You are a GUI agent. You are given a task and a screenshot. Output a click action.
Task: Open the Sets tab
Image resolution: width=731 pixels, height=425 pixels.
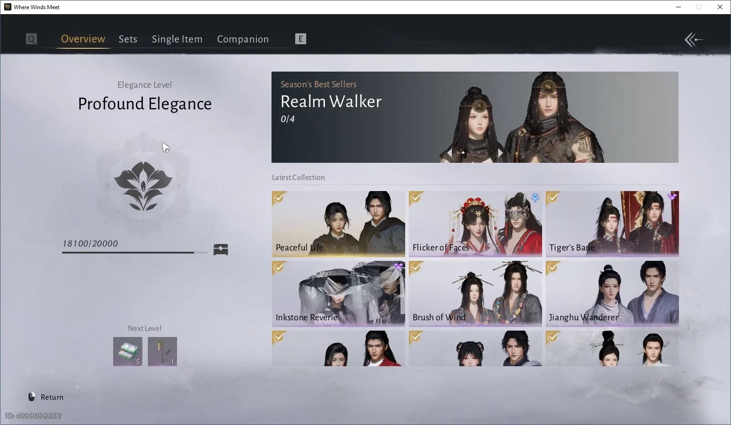point(128,39)
